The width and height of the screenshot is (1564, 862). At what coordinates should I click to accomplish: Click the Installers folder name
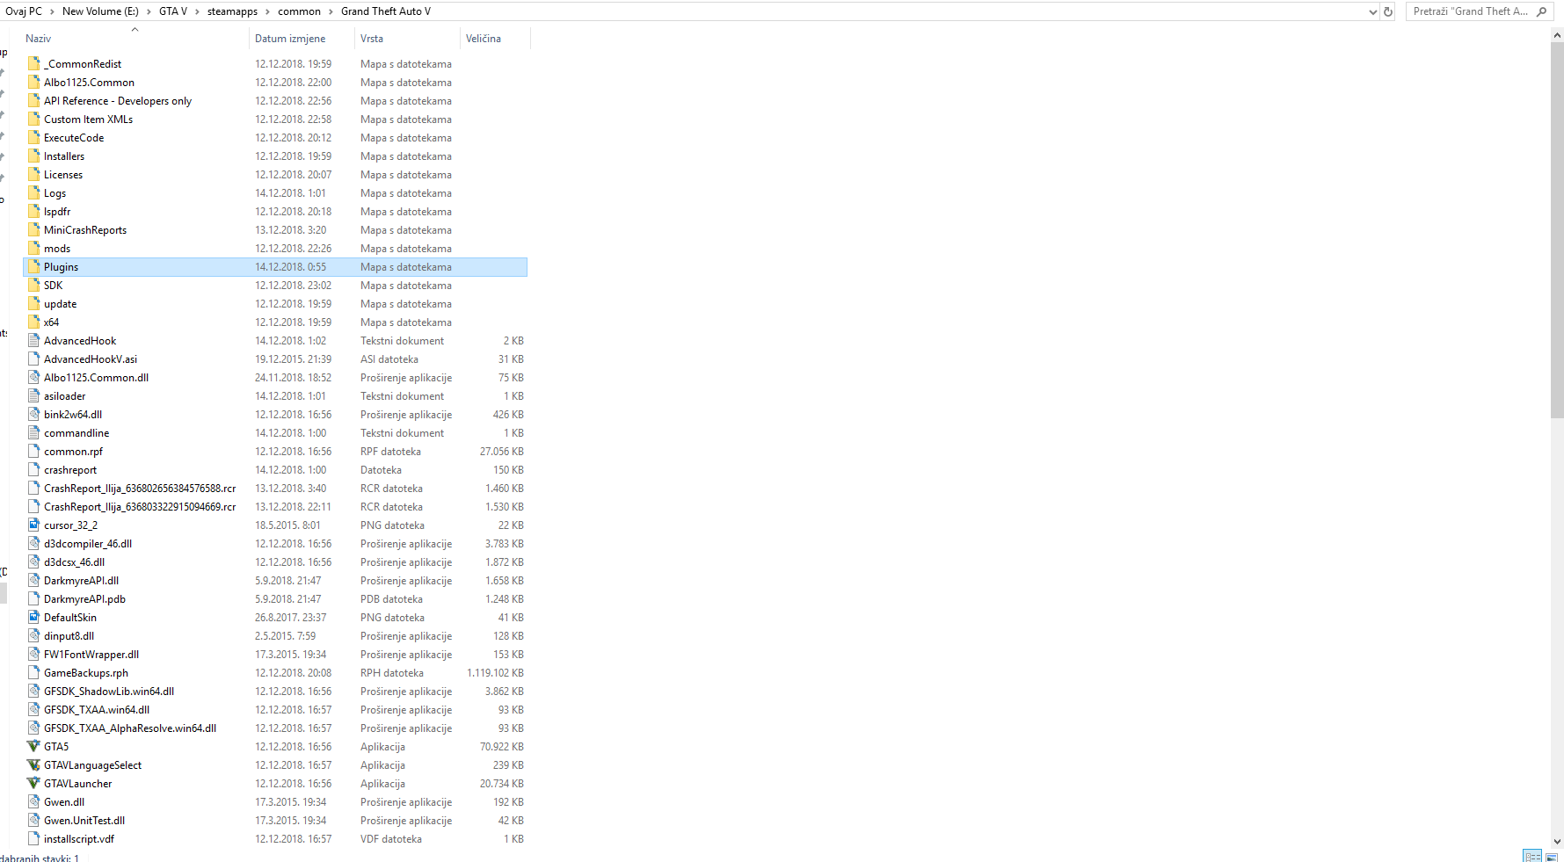point(64,156)
